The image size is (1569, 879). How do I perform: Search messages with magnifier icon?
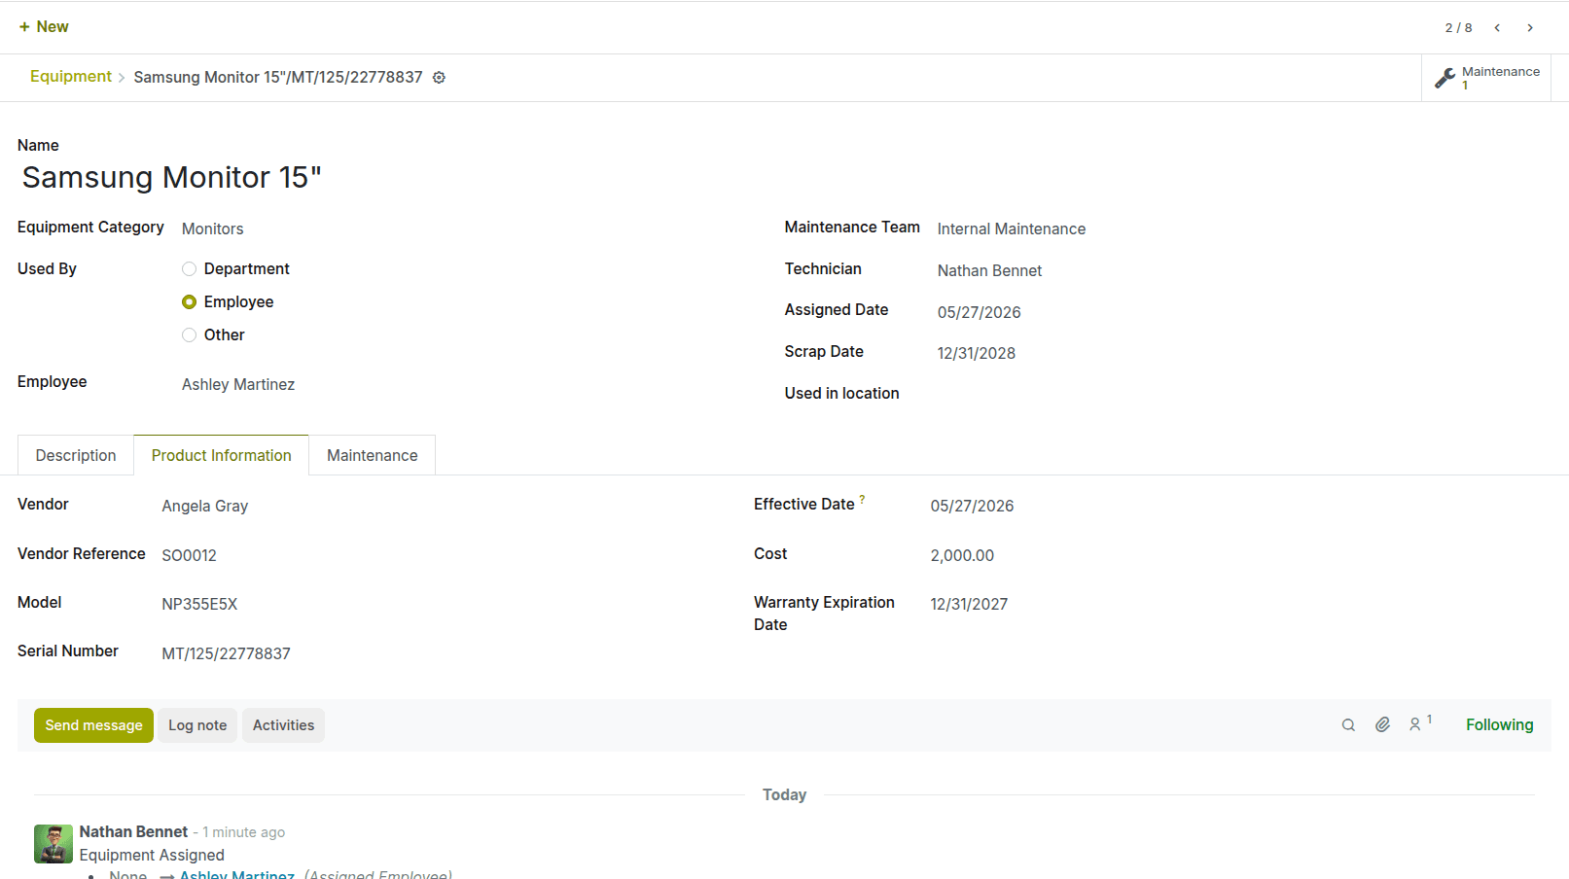1348,725
